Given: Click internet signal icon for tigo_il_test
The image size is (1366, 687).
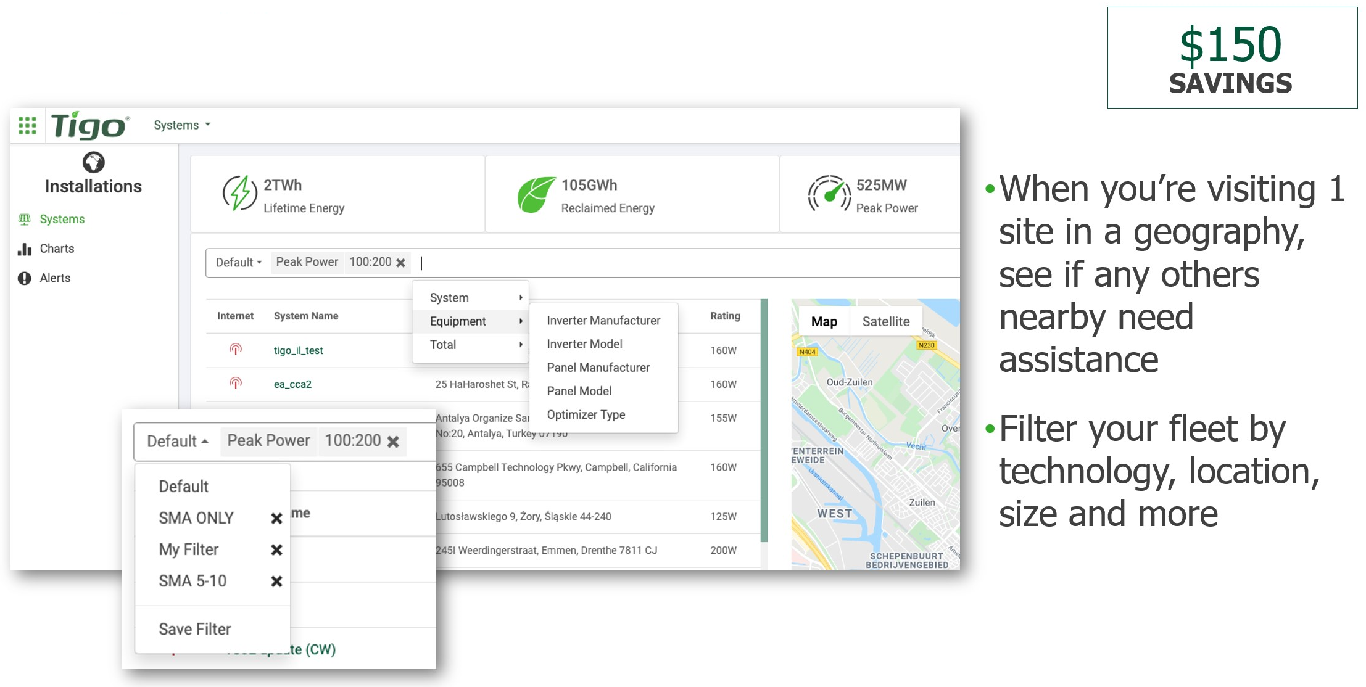Looking at the screenshot, I should click(x=236, y=350).
